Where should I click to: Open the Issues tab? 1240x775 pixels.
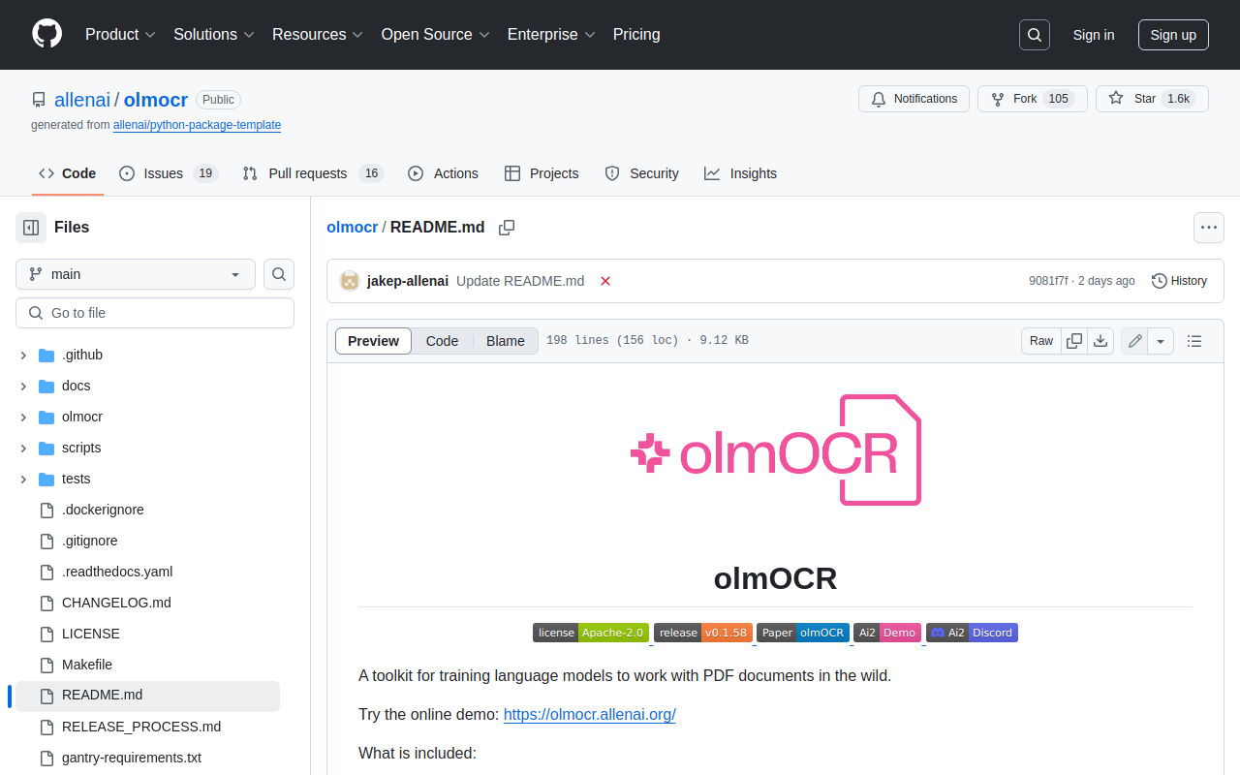[168, 173]
